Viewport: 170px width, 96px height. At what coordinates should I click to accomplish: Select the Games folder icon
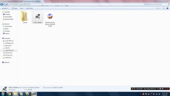[24, 16]
